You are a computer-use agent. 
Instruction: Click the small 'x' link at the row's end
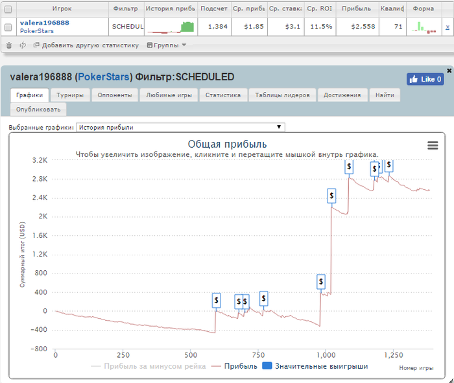[x=448, y=27]
